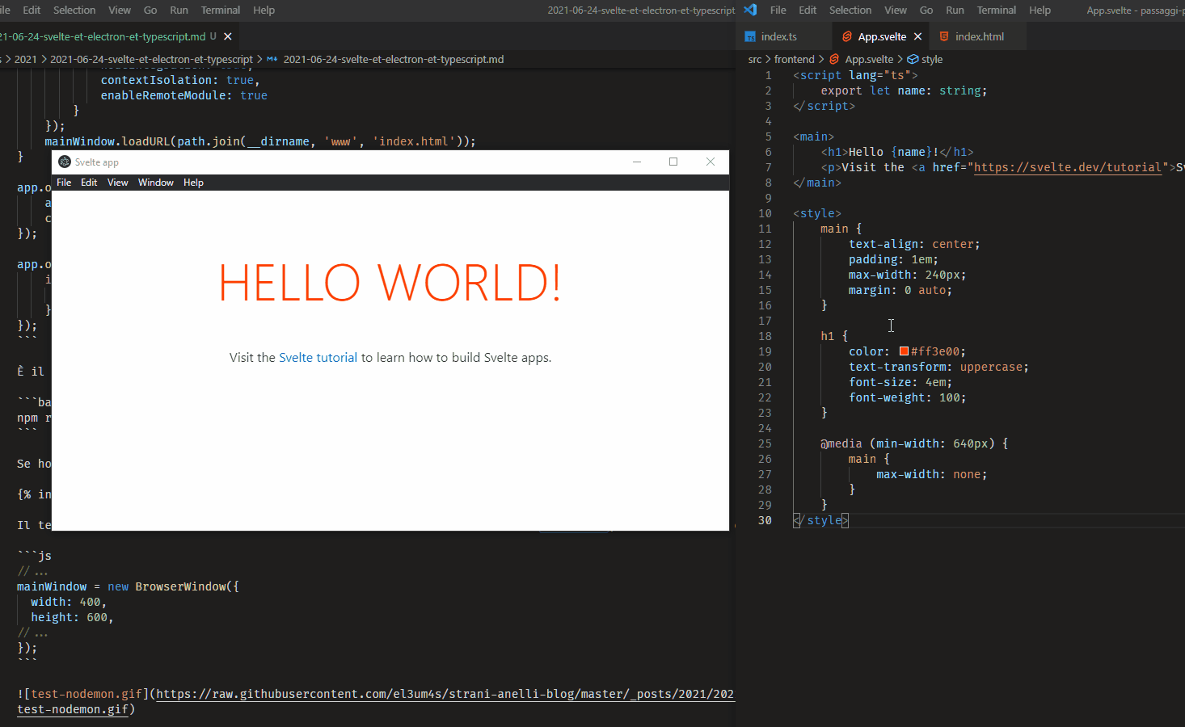Viewport: 1185px width, 727px height.
Task: Minimize the Svelte app window
Action: 637,162
